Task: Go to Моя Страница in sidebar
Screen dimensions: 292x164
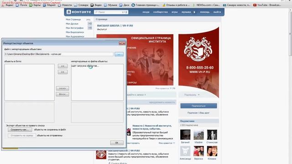Action: point(73,20)
